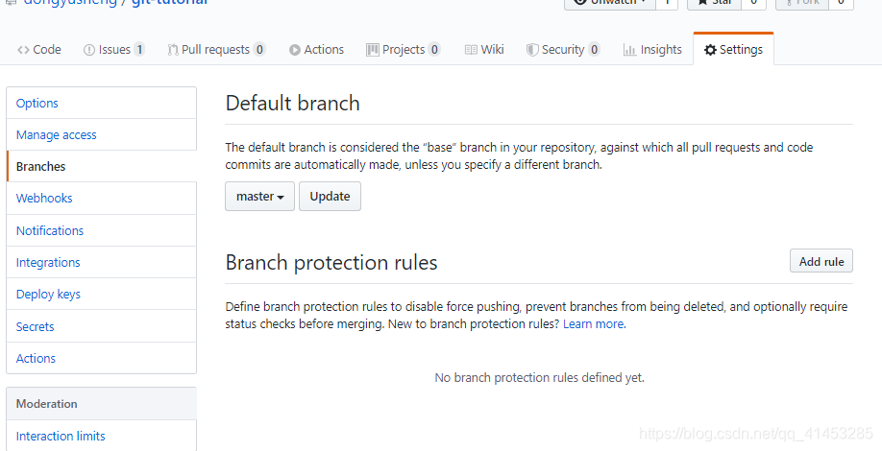Select Branches in the settings sidebar
The height and width of the screenshot is (451, 882).
(101, 166)
